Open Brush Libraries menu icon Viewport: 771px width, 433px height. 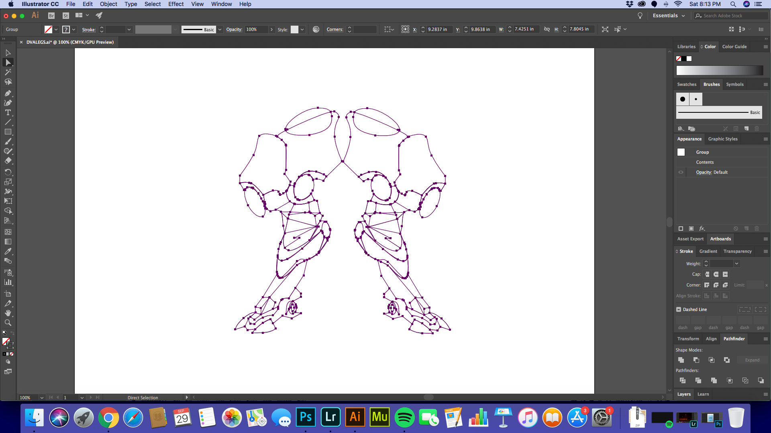pos(681,129)
